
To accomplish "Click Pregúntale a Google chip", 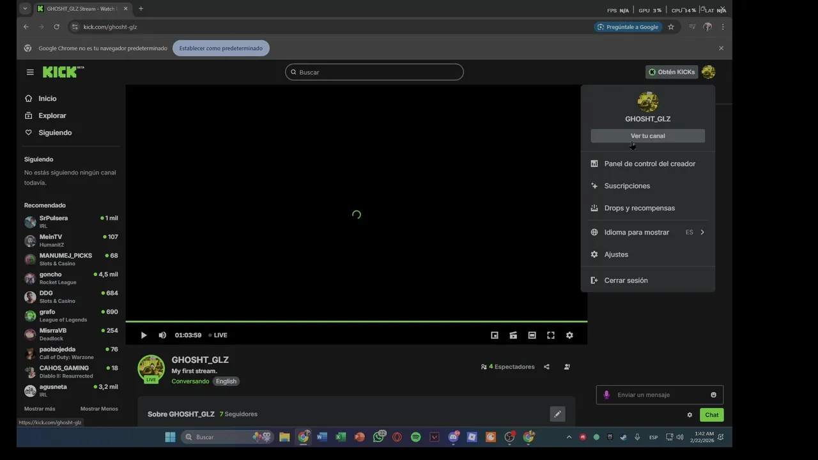I will (x=628, y=27).
